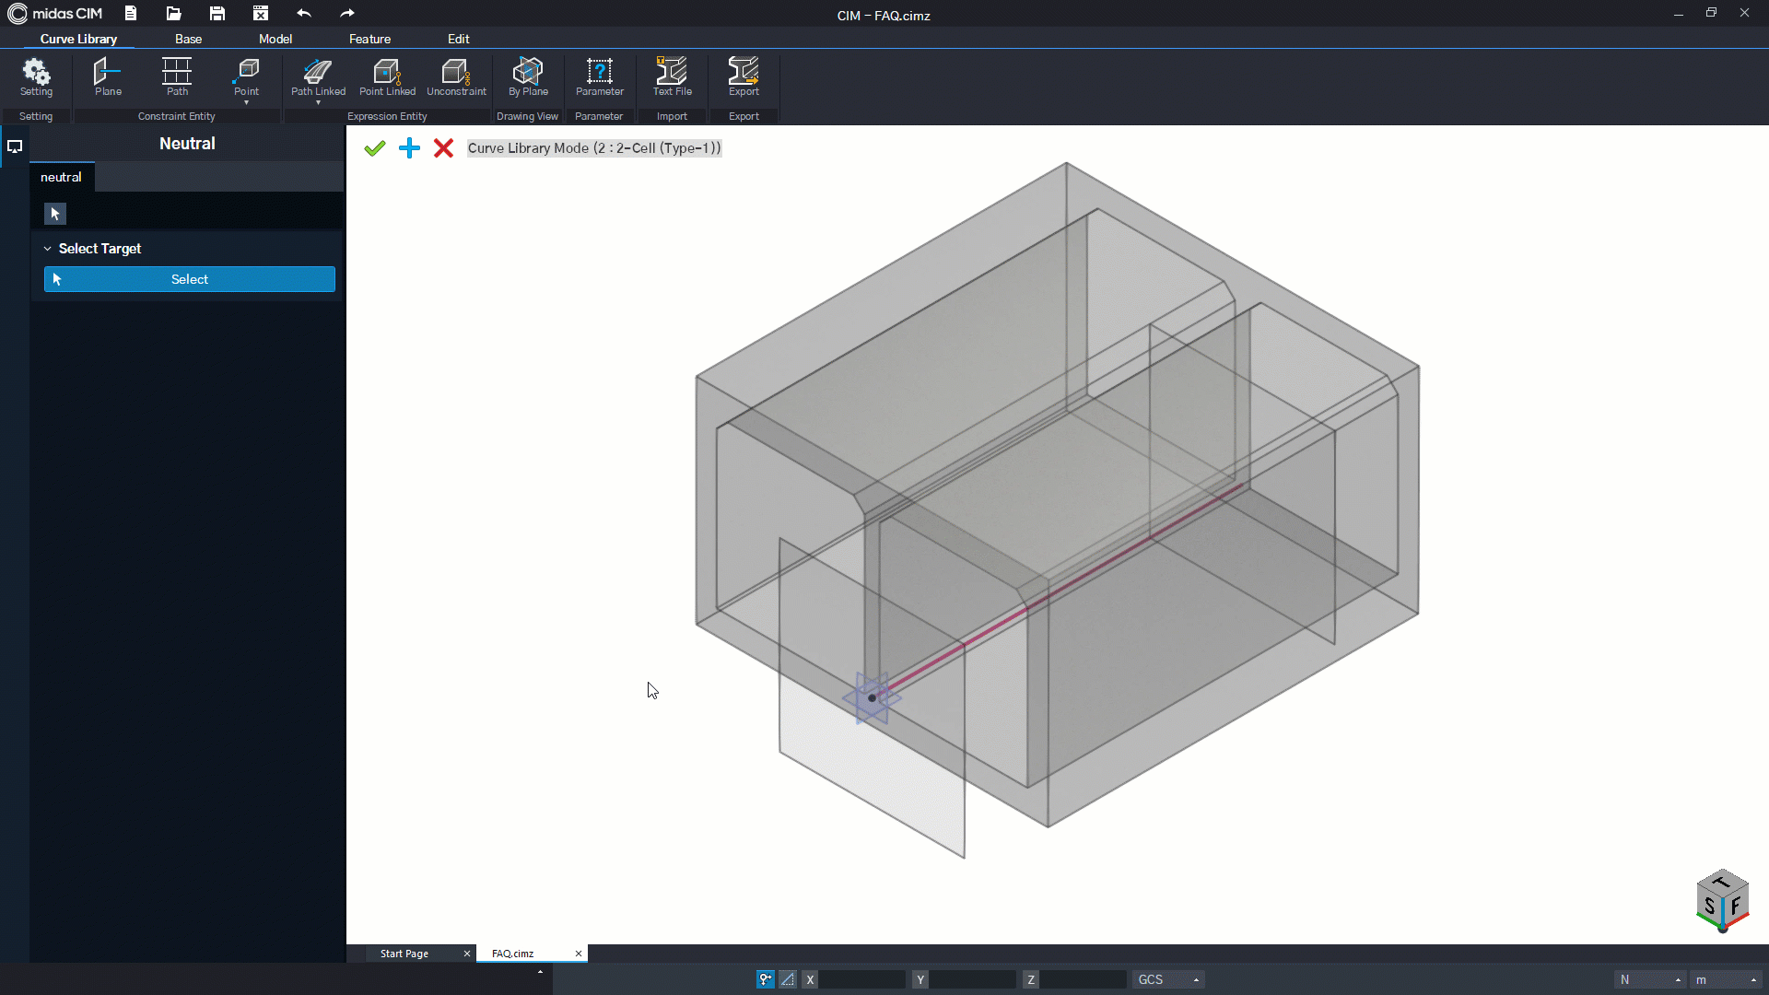
Task: Cancel with the red X icon
Action: point(443,148)
